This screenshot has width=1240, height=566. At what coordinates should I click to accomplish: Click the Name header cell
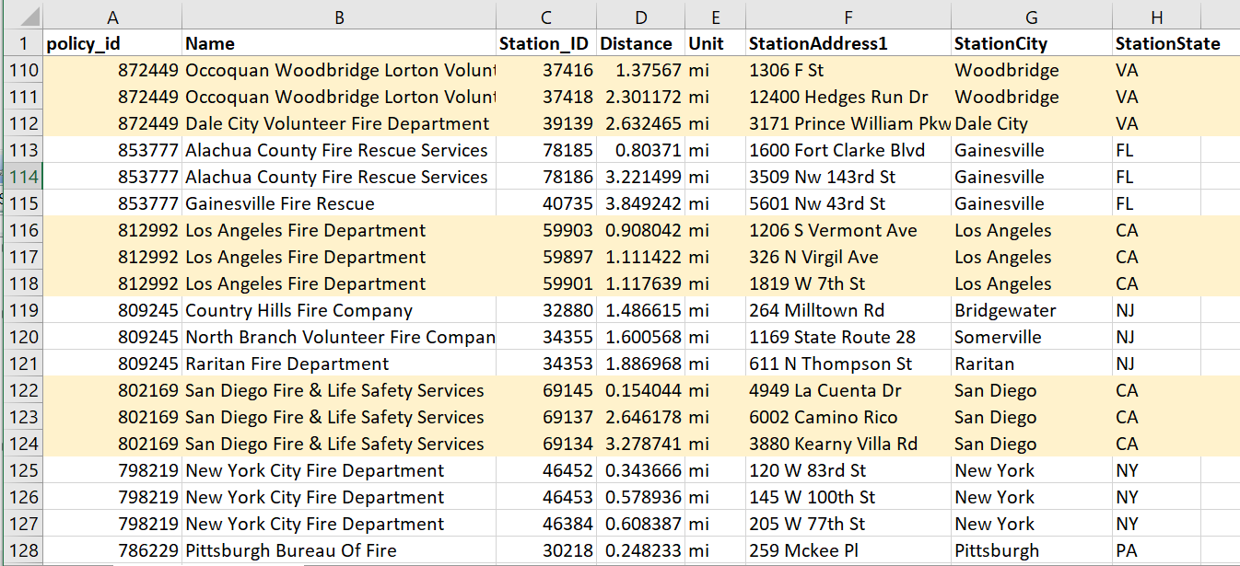(339, 43)
